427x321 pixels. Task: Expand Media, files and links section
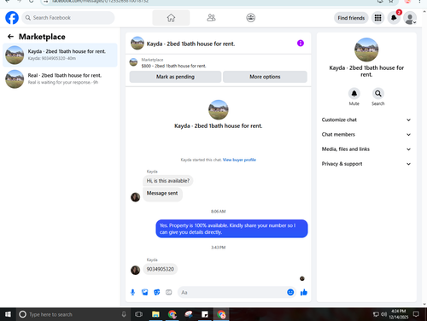(366, 149)
